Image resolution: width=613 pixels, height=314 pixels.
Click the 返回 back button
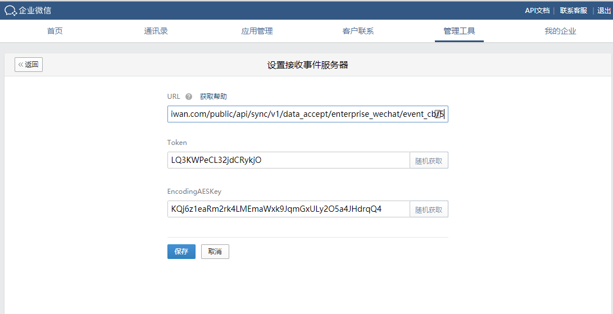pos(29,65)
